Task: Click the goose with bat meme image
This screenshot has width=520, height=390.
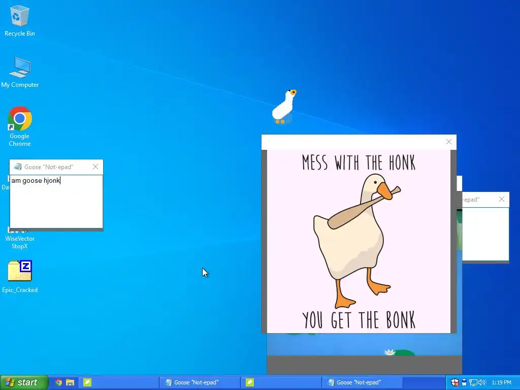Action: 359,241
